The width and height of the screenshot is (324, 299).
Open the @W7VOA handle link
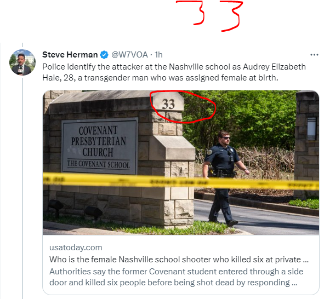coord(129,55)
